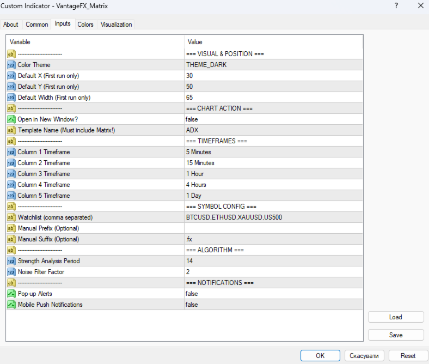Edit the Default Y value 50

[273, 87]
